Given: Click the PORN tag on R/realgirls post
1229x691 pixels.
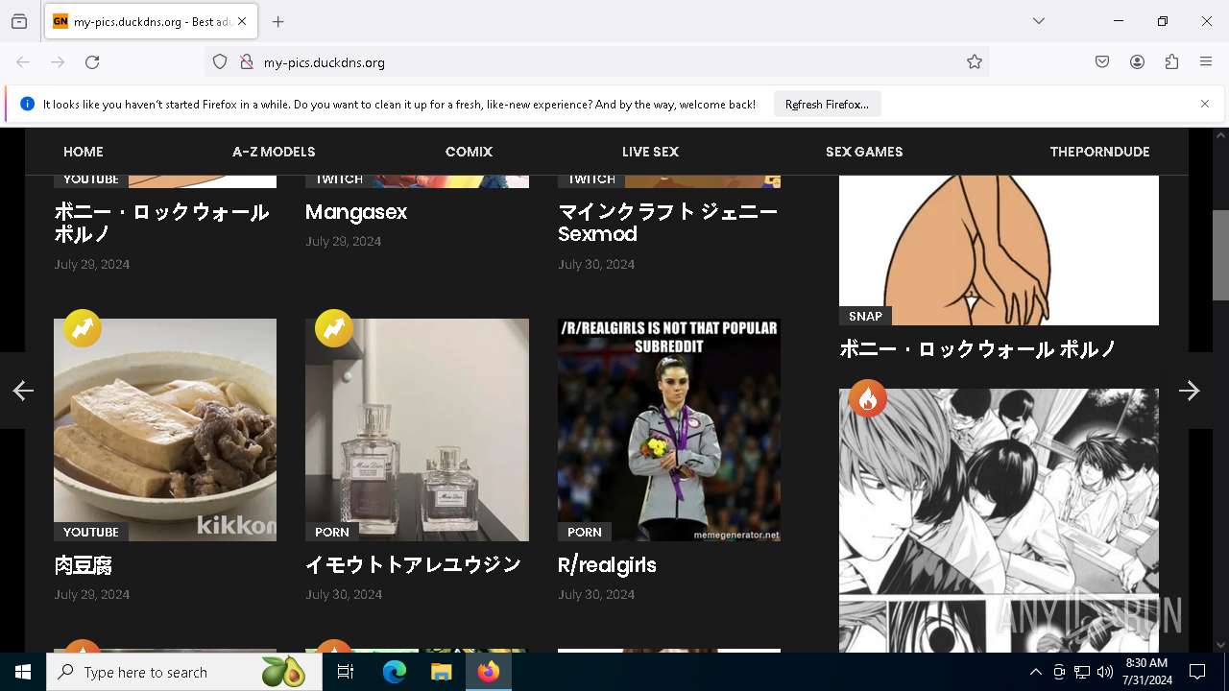Looking at the screenshot, I should coord(585,532).
